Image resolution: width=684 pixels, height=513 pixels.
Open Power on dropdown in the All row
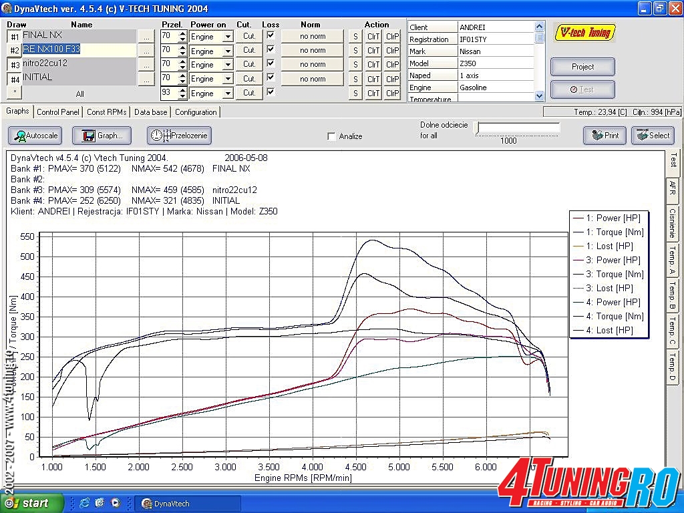[x=228, y=94]
